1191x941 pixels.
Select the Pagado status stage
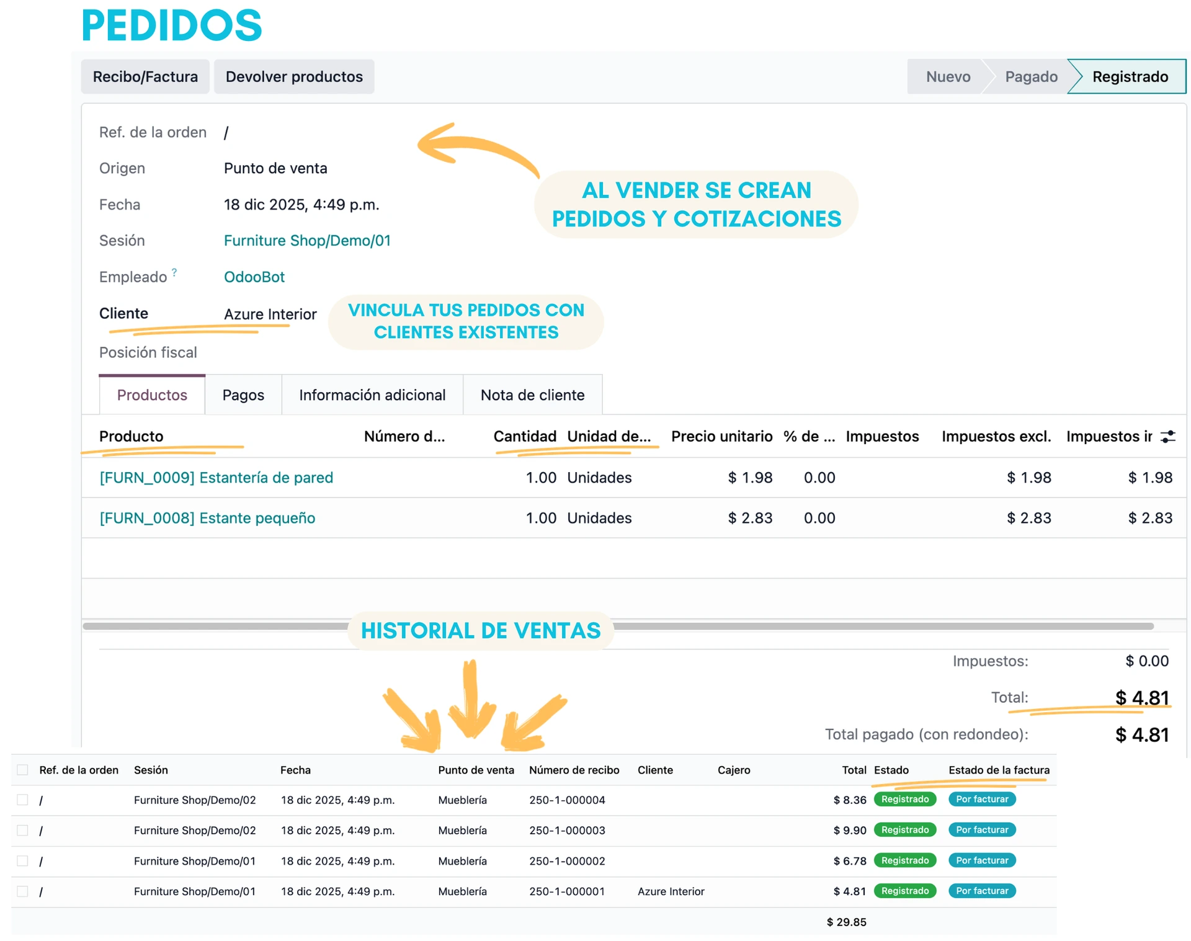pos(1030,77)
